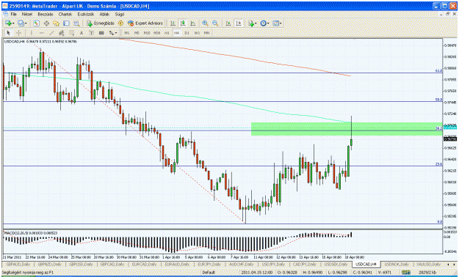Switch to bar chart display
This screenshot has height=277, width=459.
[x=173, y=23]
